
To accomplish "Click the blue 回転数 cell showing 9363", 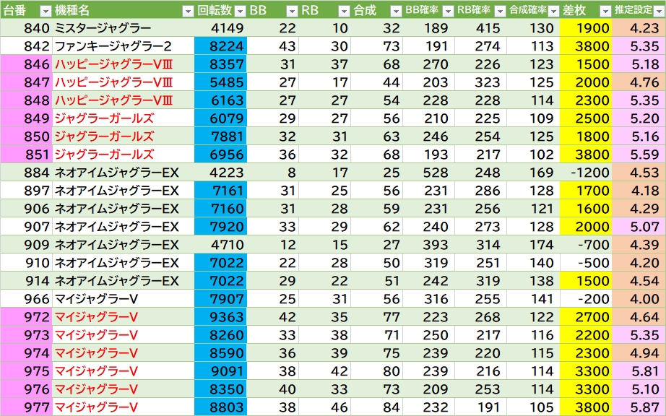I will [220, 316].
